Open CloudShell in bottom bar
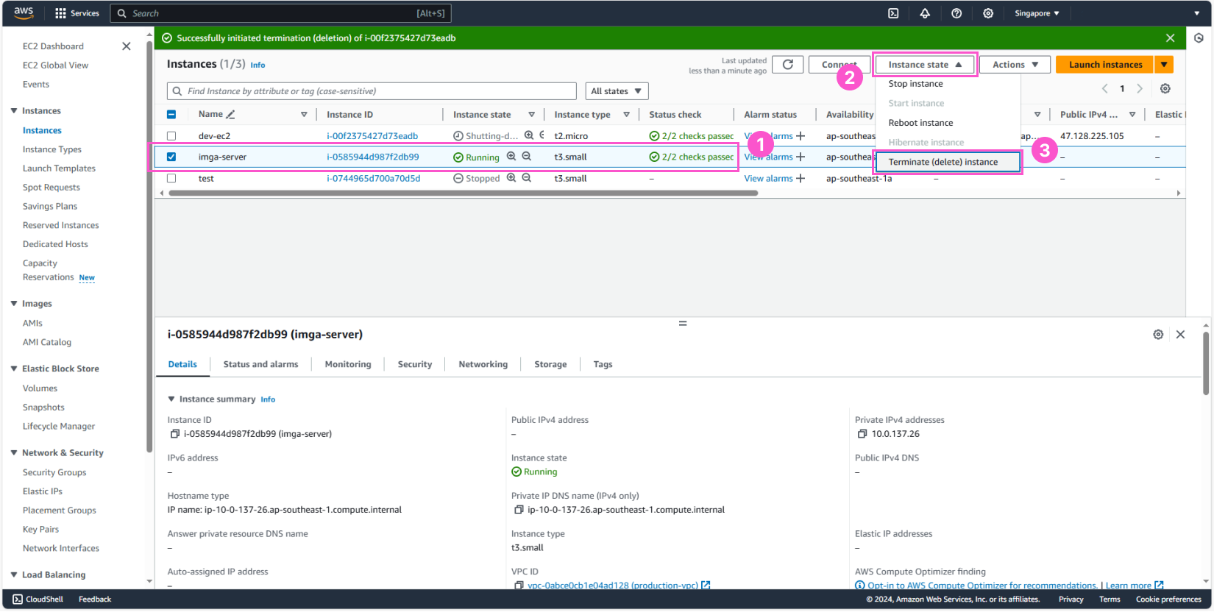This screenshot has width=1214, height=612. (x=38, y=599)
